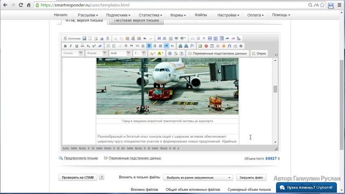Insert a bulleted list

click(x=114, y=46)
